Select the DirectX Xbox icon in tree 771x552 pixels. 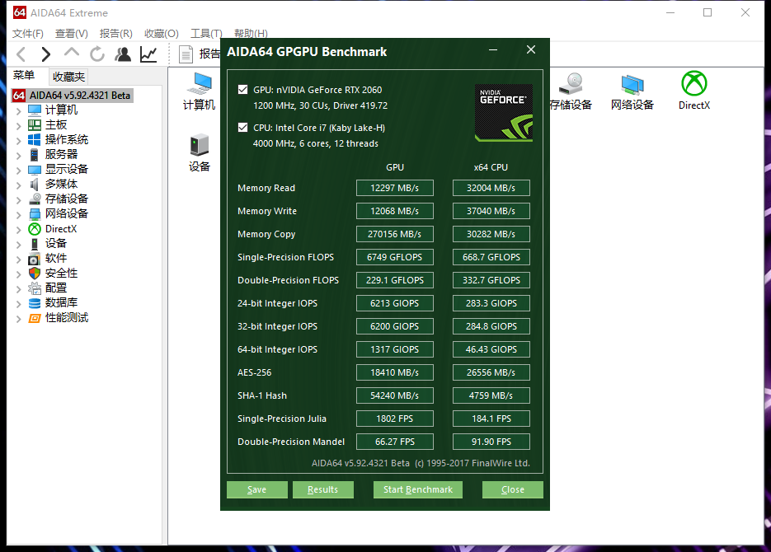point(35,229)
